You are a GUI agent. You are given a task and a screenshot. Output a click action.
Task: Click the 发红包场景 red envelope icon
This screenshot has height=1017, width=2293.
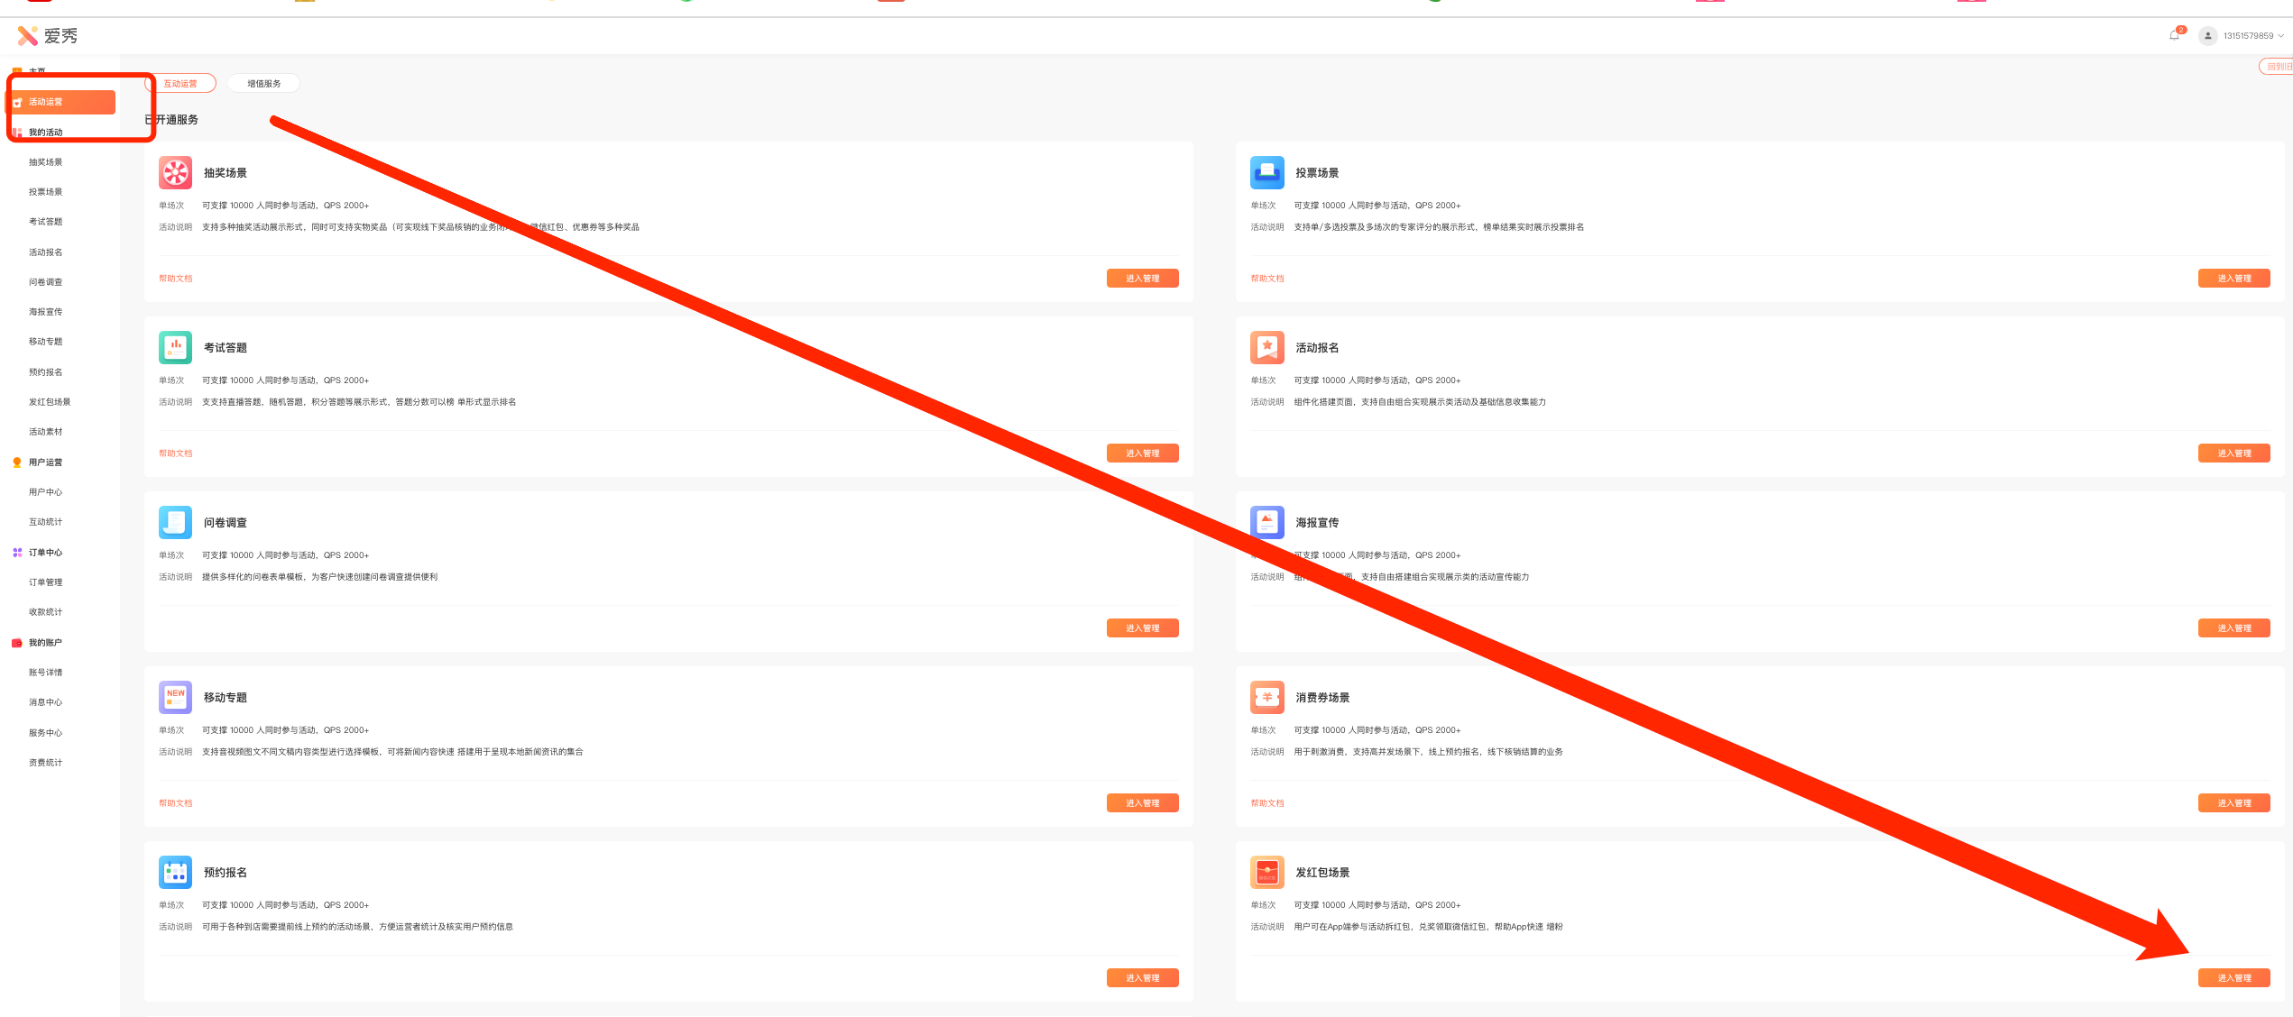(1266, 872)
